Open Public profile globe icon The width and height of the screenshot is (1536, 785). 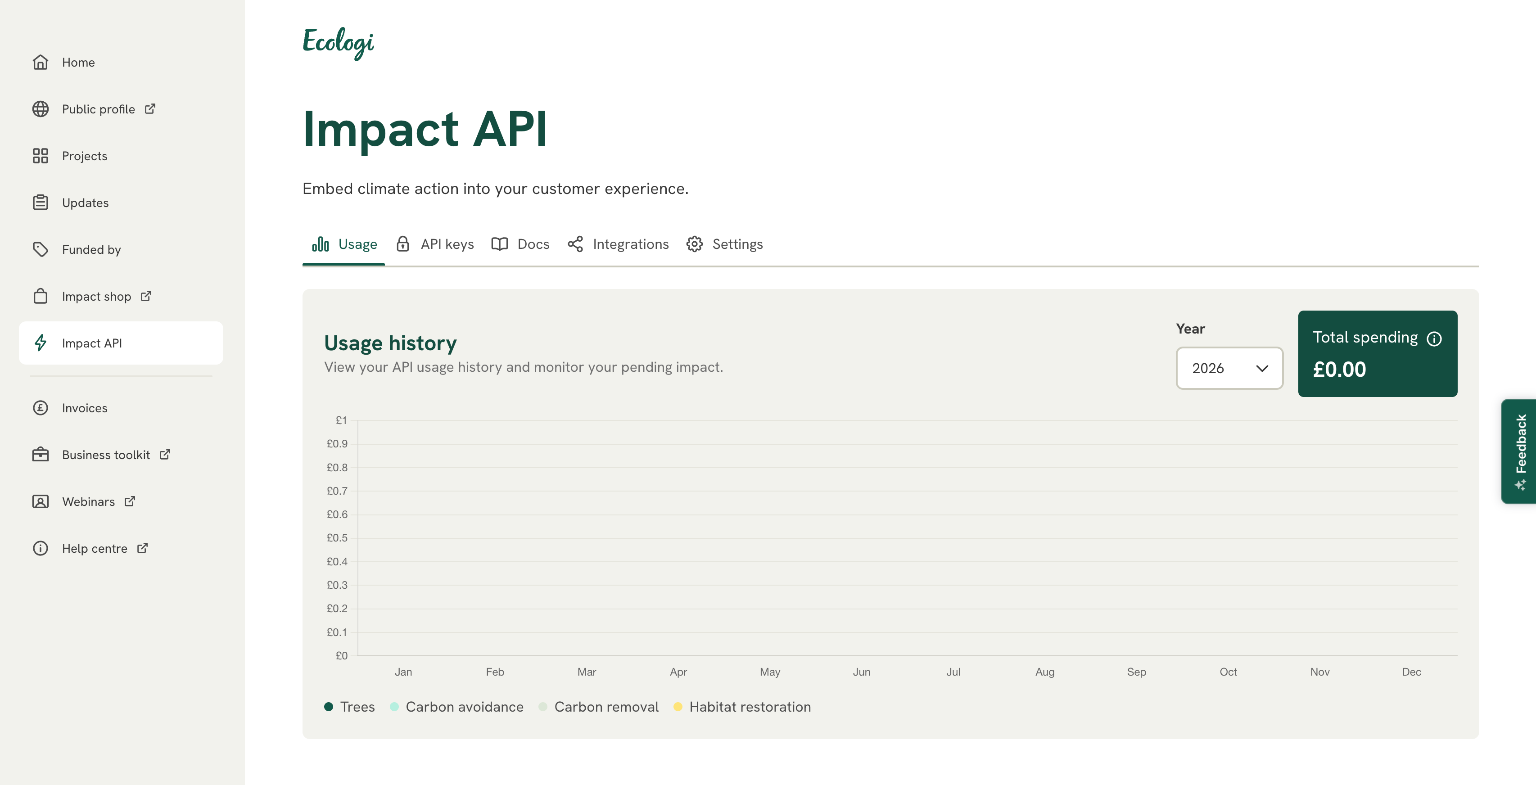click(40, 109)
